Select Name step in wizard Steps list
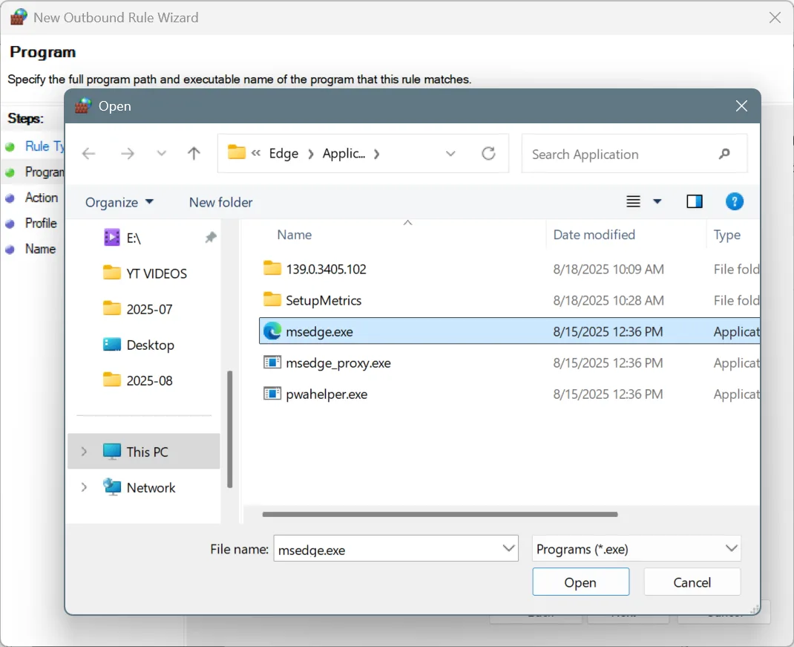 pyautogui.click(x=40, y=249)
